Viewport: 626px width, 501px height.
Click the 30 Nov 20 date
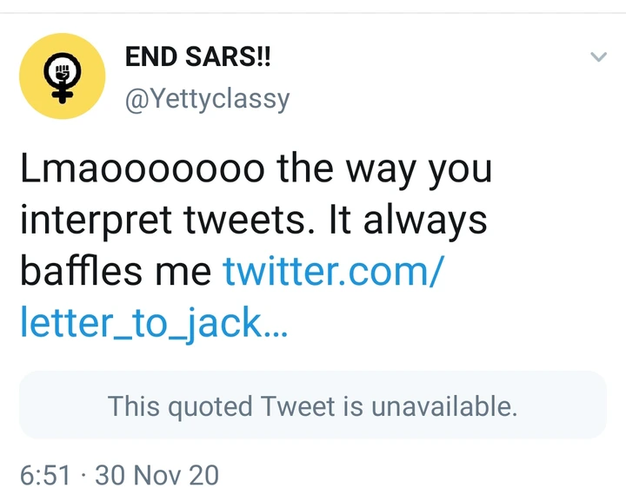pyautogui.click(x=156, y=475)
